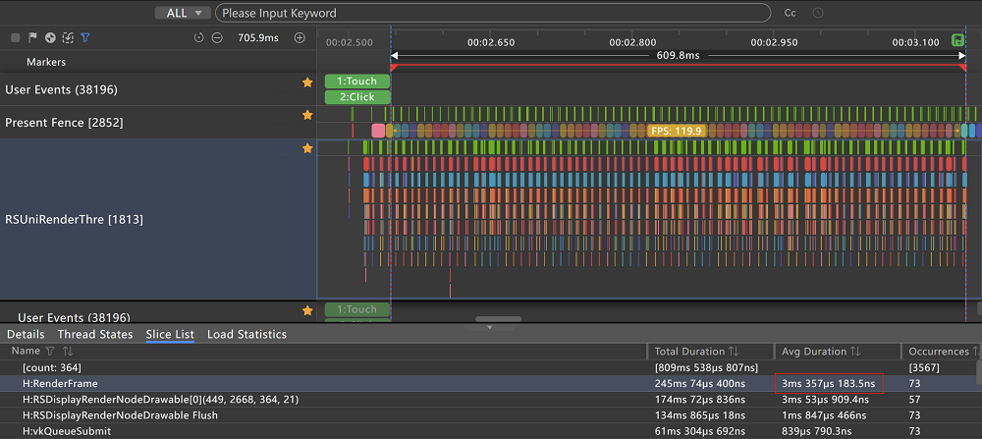
Task: Click the round globe-style toolbar icon
Action: click(51, 38)
